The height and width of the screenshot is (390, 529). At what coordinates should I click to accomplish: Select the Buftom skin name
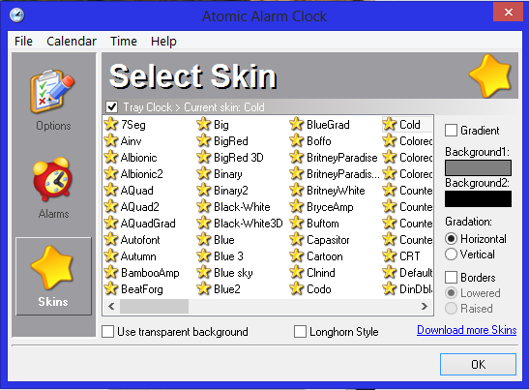pos(323,224)
